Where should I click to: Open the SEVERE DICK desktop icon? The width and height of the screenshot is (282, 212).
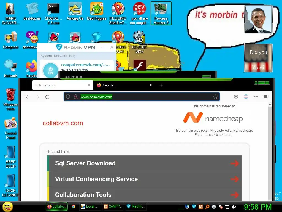[x=139, y=42]
